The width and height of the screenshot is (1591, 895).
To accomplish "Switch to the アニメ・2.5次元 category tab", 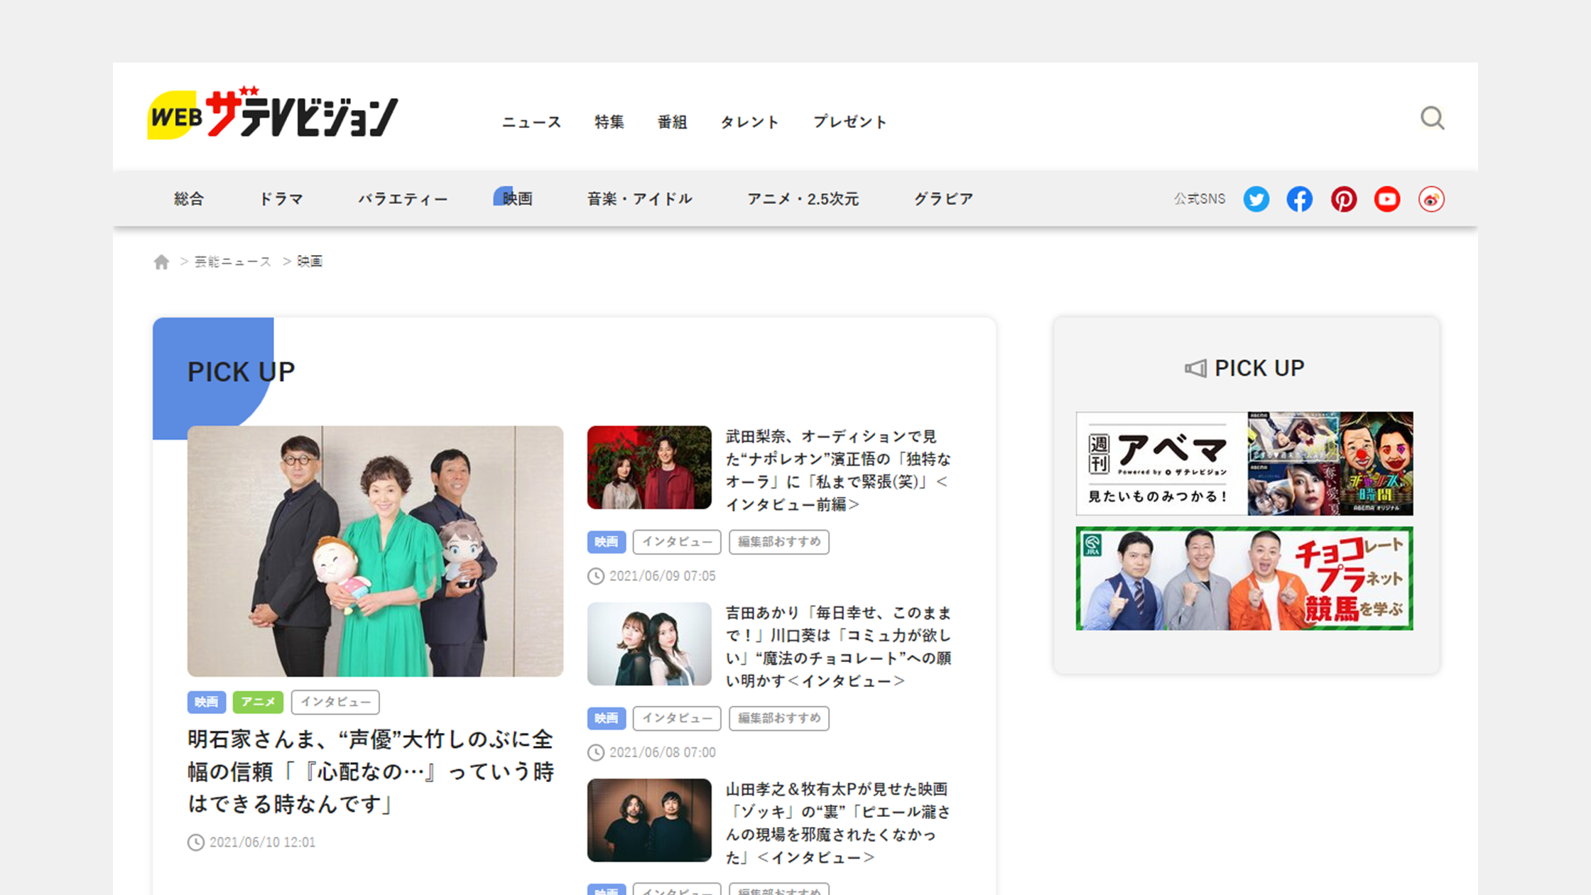I will point(803,199).
